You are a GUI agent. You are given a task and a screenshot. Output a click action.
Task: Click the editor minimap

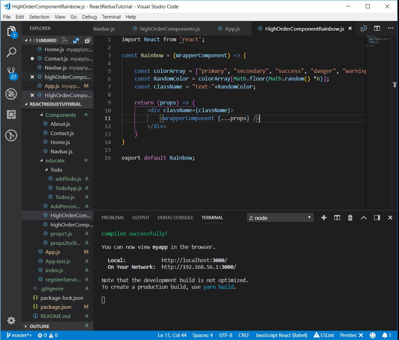(x=379, y=41)
